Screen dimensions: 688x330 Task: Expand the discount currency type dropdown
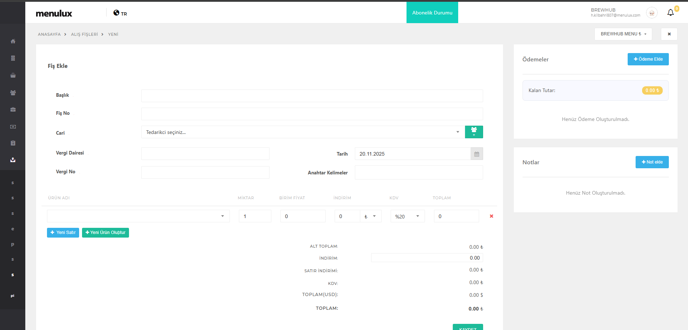click(370, 216)
